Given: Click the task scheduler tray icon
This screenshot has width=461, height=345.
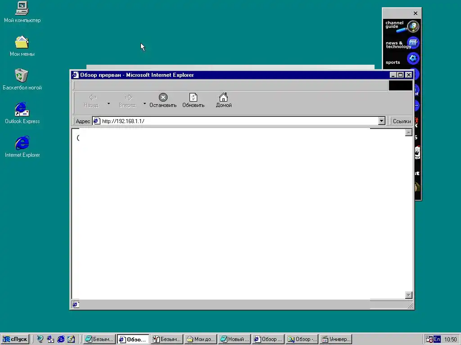Looking at the screenshot, I should pos(429,339).
